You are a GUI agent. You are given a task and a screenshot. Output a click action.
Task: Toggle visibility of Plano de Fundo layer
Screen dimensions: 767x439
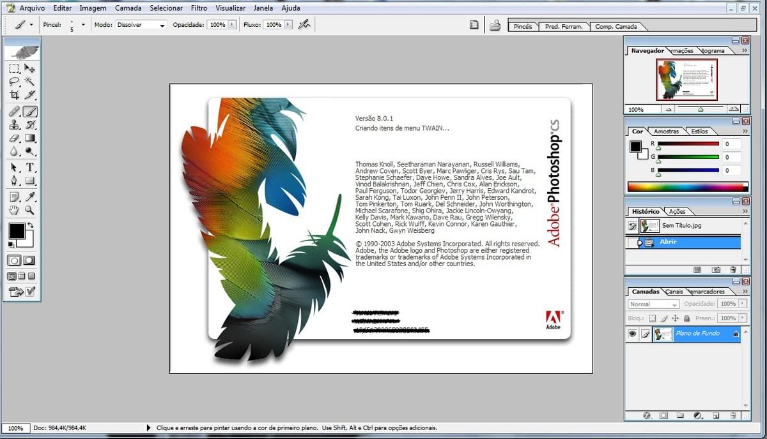[632, 334]
